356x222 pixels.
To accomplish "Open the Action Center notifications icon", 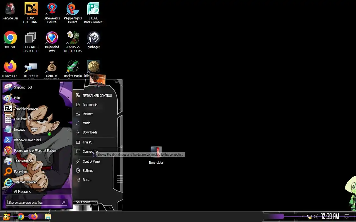I will (x=347, y=216).
